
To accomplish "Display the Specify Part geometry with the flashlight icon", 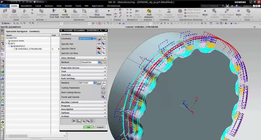I will click(103, 44).
